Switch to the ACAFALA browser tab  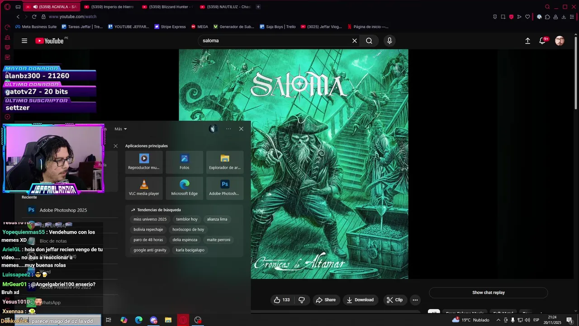coord(51,7)
